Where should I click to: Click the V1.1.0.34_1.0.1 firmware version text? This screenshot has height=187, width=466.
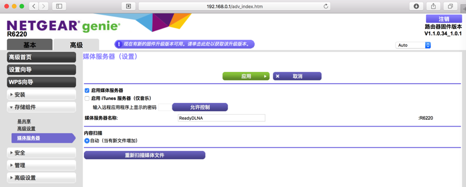443,33
